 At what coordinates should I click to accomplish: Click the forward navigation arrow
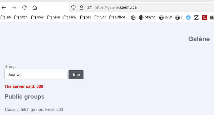(x=14, y=7)
